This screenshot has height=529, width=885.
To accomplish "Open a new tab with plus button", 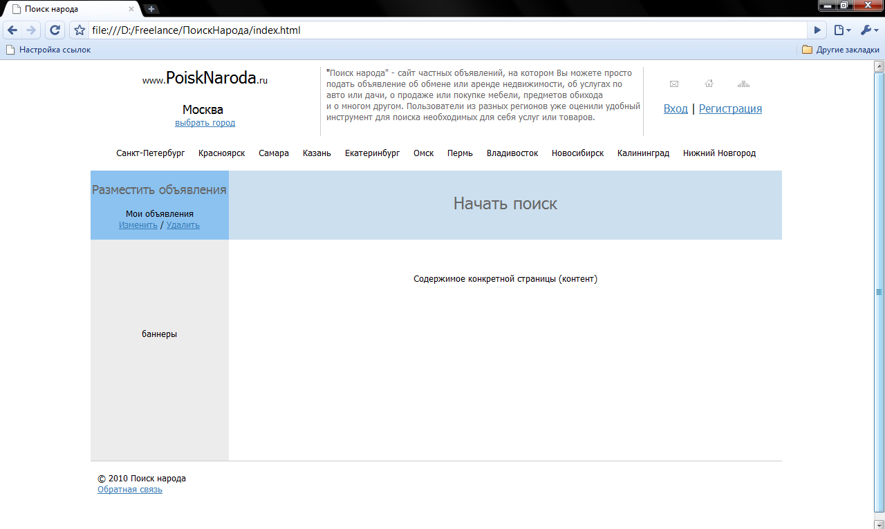I will pyautogui.click(x=151, y=9).
